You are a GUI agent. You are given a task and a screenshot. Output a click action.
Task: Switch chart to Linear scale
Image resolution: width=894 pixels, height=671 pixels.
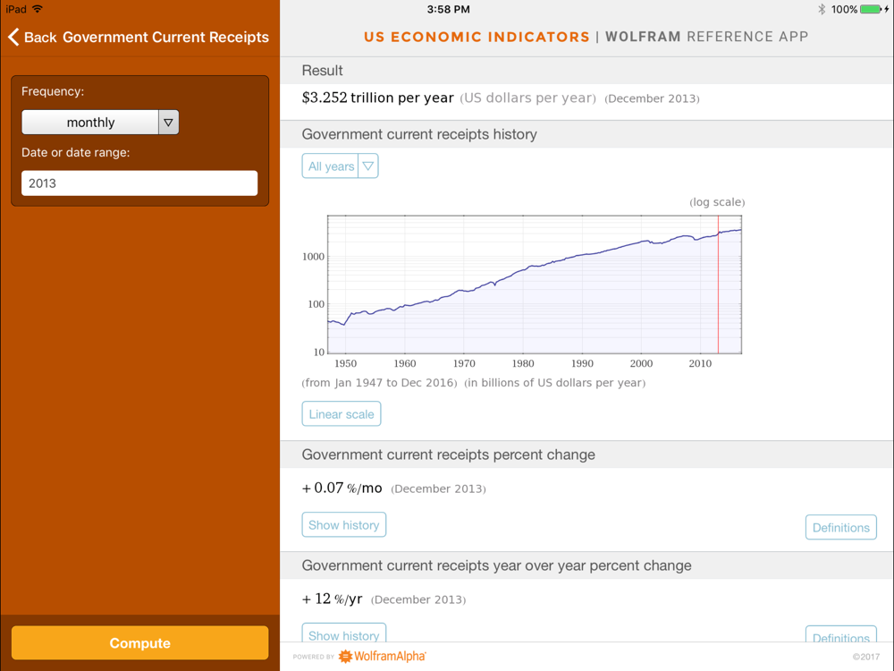click(341, 414)
